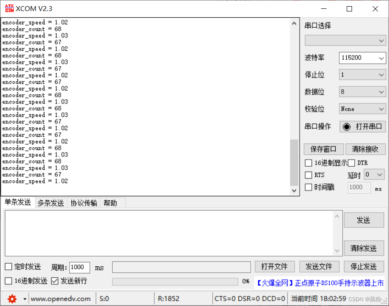Enable the 16进制显示 checkbox

308,163
